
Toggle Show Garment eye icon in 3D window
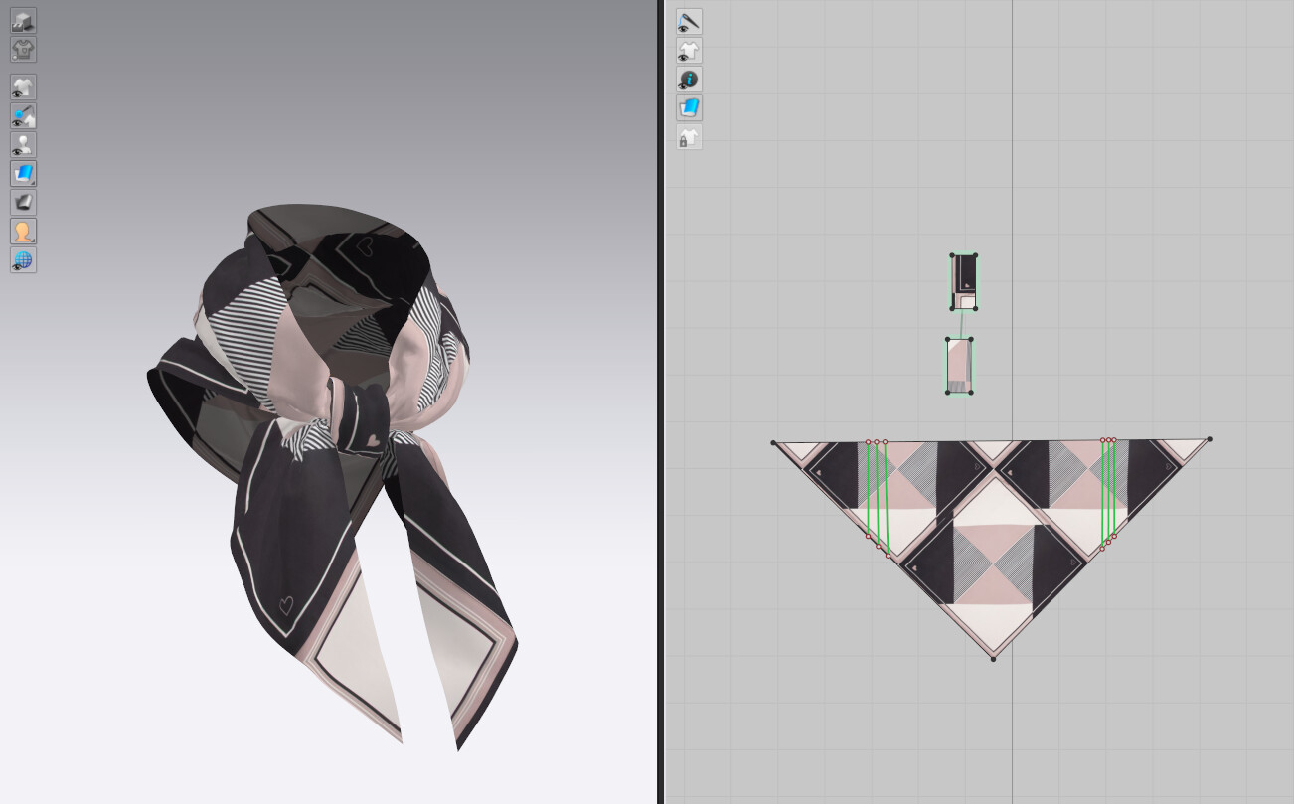[23, 87]
